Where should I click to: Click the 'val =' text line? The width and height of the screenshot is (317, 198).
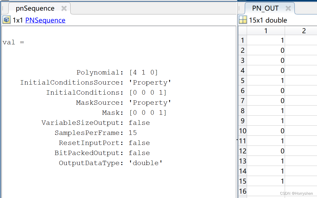click(13, 42)
